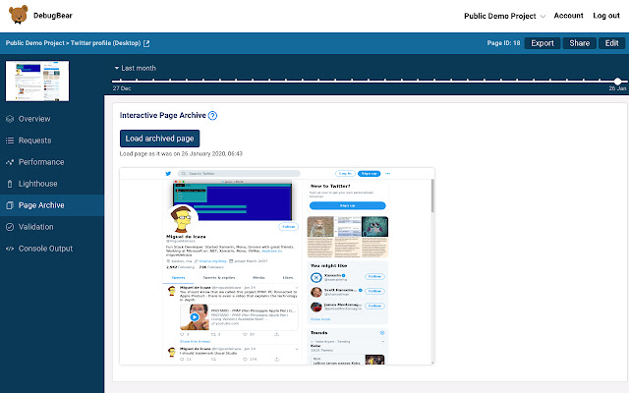Click the Requests list icon
Screen dimensions: 629x393
(10, 140)
